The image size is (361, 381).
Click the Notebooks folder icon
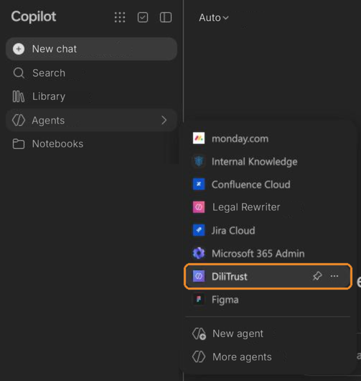[x=19, y=144]
